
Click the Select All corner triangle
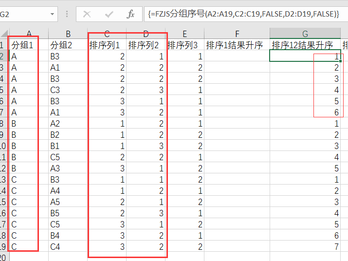coord(4,34)
